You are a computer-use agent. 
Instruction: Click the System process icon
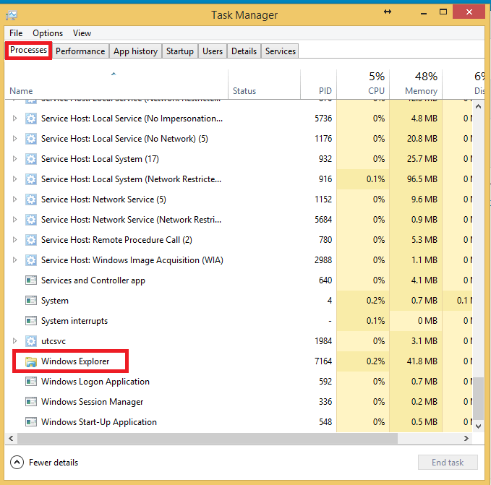(x=30, y=301)
